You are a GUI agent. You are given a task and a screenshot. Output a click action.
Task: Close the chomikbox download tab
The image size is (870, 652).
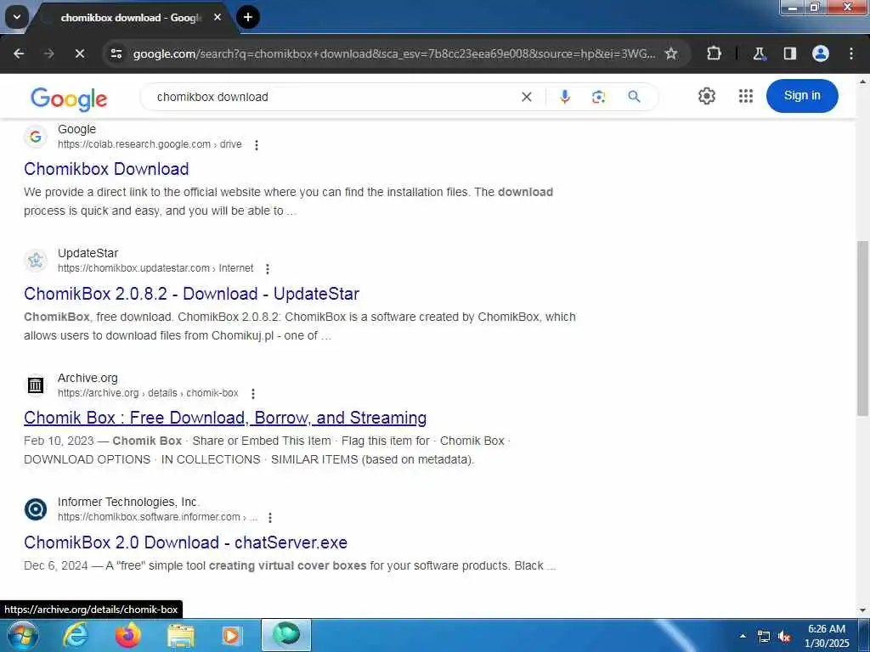pos(217,17)
